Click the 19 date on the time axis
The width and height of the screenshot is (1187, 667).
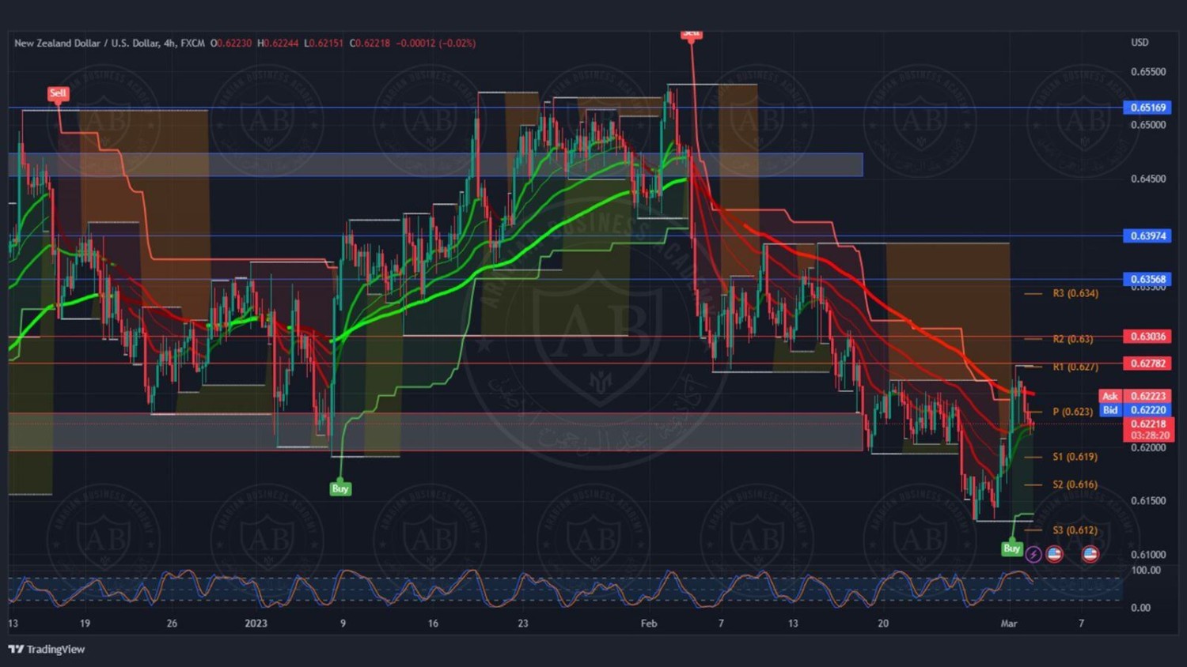(x=85, y=624)
